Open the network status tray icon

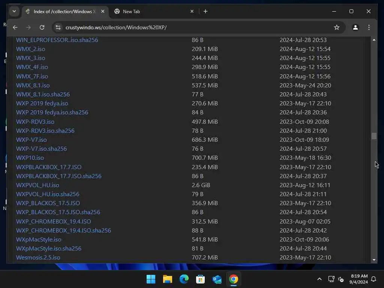(331, 279)
